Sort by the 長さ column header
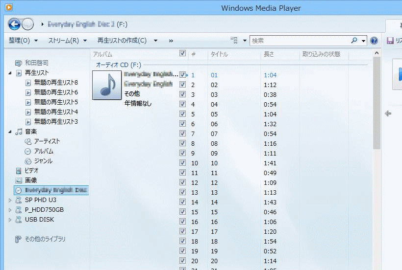402x270 pixels. (x=269, y=54)
